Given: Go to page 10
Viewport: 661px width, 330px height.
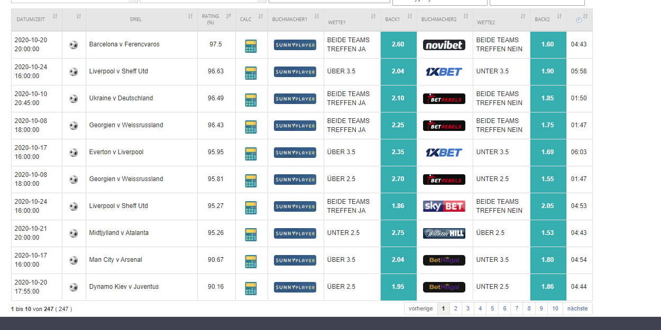Looking at the screenshot, I should click(x=555, y=308).
